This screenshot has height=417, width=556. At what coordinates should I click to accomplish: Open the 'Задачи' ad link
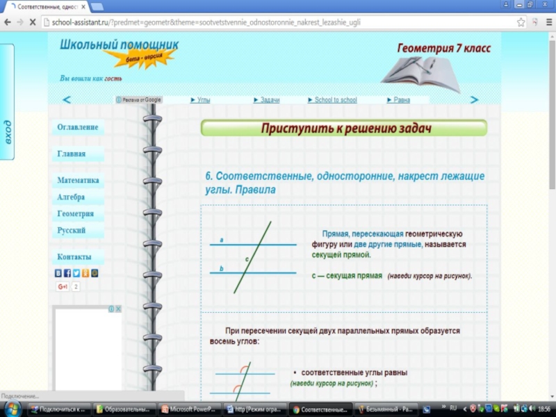coord(267,100)
